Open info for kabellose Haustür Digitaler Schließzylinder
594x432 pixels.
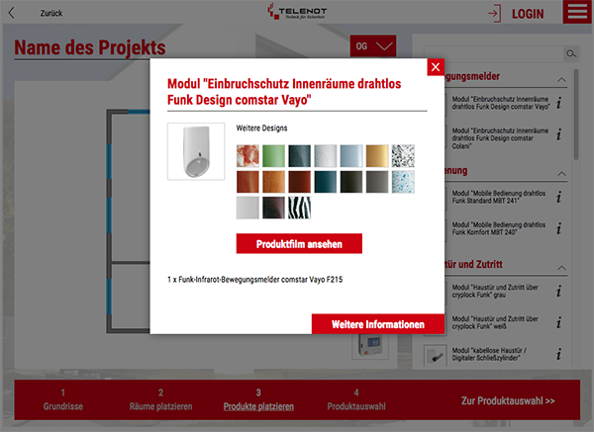point(558,354)
